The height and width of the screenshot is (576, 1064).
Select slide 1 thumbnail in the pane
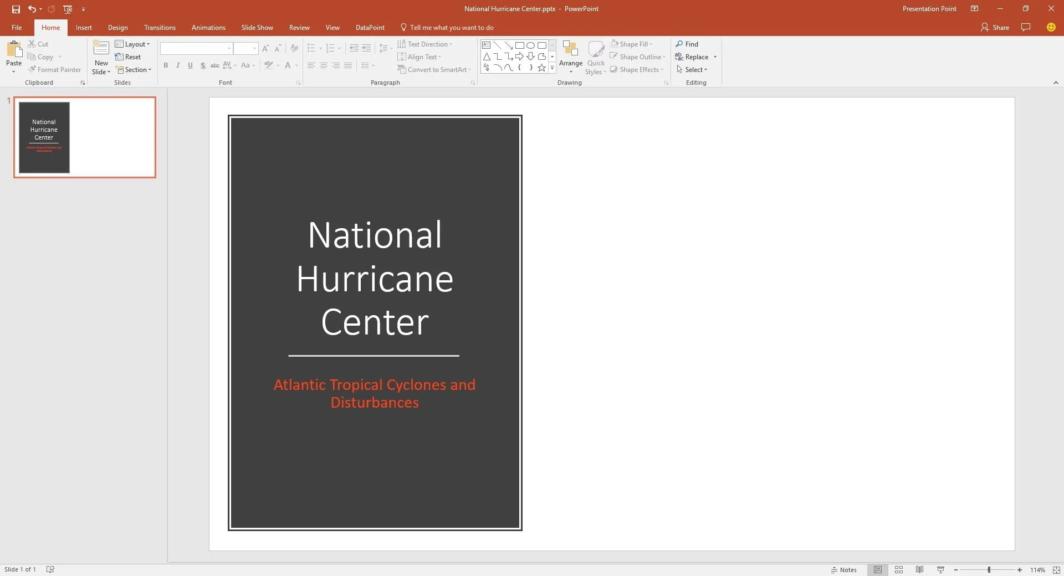click(x=84, y=137)
